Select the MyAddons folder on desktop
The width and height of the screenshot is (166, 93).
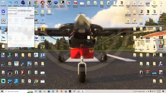point(43,64)
